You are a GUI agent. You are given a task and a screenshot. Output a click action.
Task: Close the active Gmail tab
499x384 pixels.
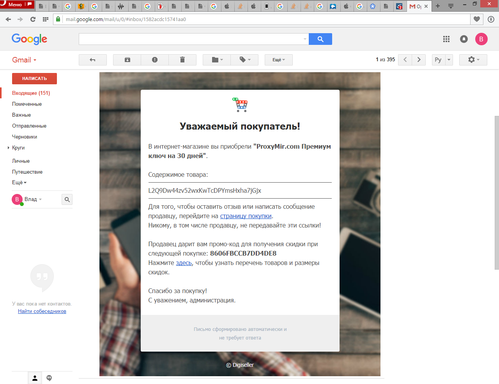tap(426, 6)
